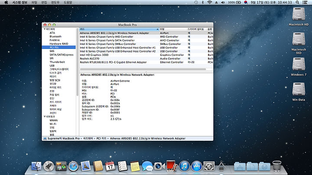Image resolution: width=312 pixels, height=175 pixels.
Task: Open the 도움말 menu
Action: [x=68, y=3]
